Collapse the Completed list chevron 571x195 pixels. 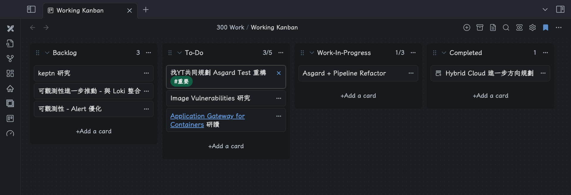[x=444, y=53]
